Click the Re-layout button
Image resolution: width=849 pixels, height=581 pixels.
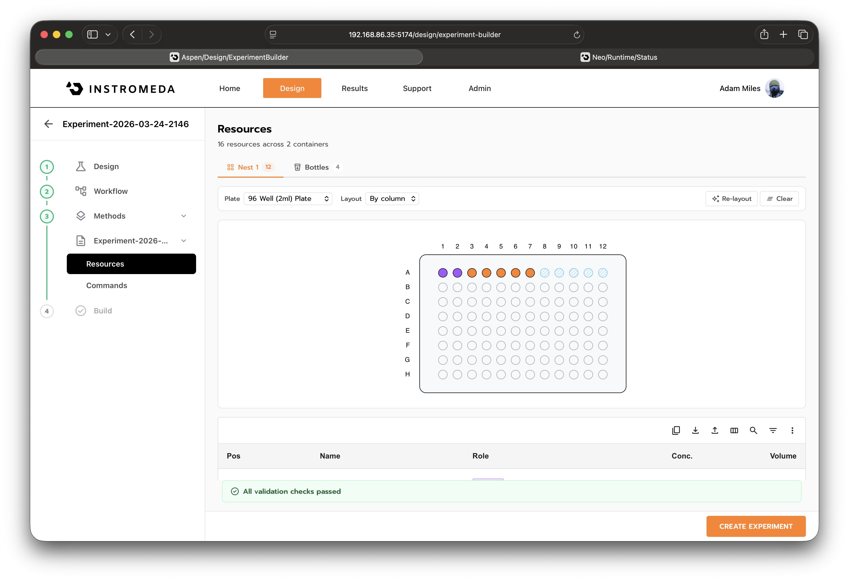[731, 198]
